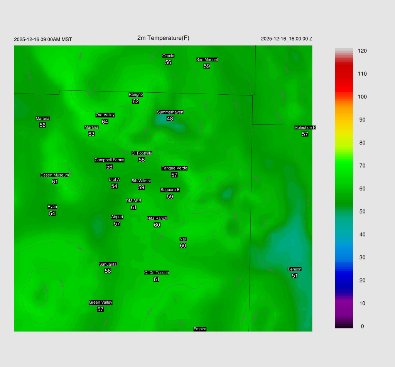395x367 pixels.
Task: Select the Oro Valley temperature reading 64
Action: tap(105, 122)
